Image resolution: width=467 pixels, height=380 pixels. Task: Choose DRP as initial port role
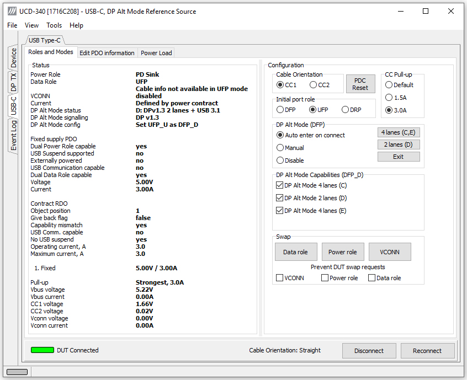[345, 110]
